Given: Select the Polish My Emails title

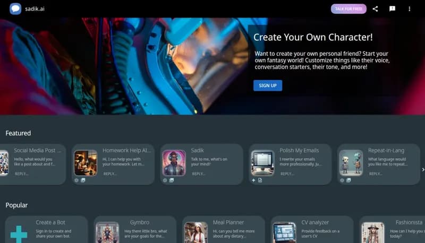Looking at the screenshot, I should [x=299, y=150].
